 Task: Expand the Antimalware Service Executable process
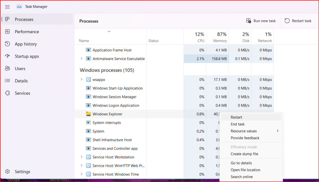click(x=82, y=59)
